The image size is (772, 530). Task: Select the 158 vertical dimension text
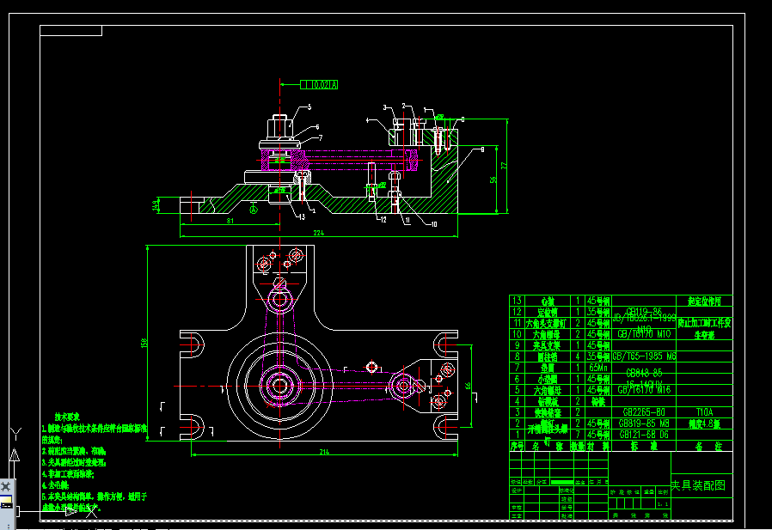click(144, 343)
